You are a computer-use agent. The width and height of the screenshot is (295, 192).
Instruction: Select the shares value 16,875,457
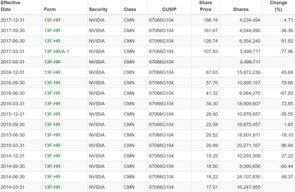pyautogui.click(x=249, y=125)
